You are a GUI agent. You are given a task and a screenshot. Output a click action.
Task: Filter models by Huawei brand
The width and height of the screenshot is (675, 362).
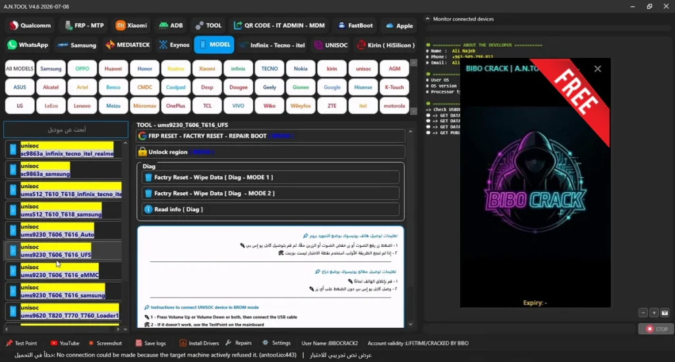click(113, 69)
